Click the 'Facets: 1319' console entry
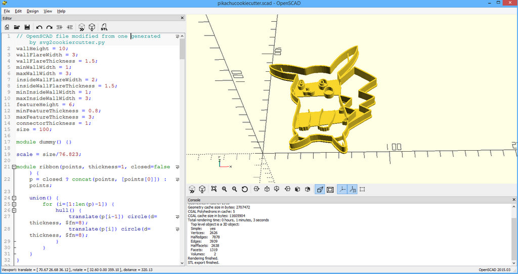The width and height of the screenshot is (518, 274). pyautogui.click(x=204, y=250)
